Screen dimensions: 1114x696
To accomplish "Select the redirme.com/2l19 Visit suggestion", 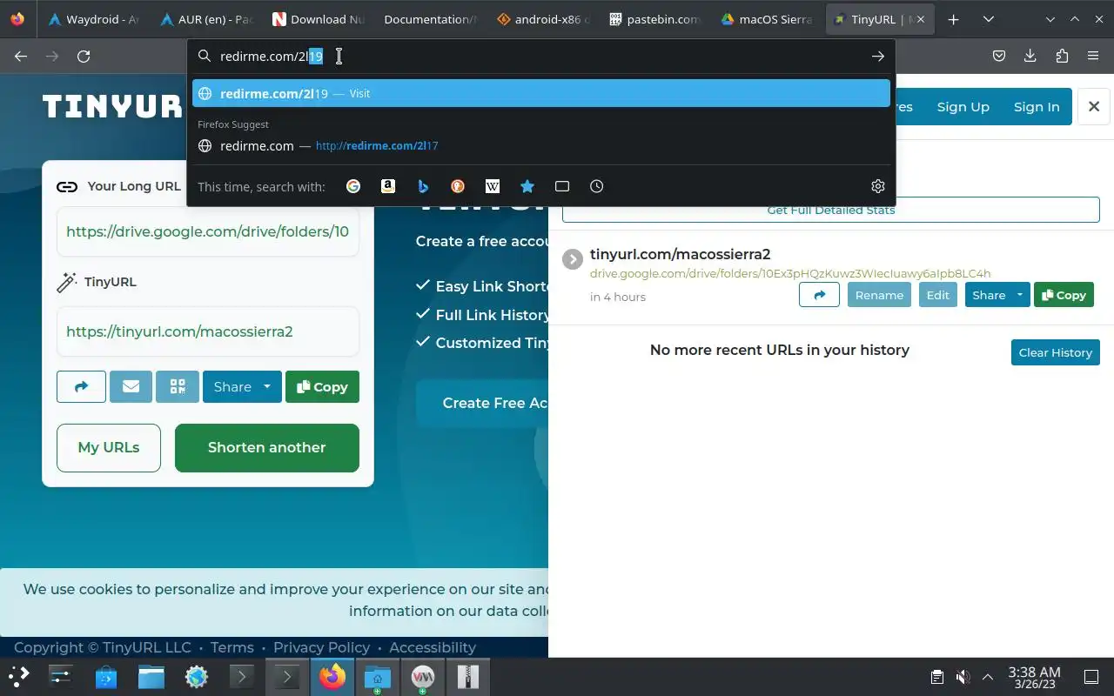I will tap(540, 93).
